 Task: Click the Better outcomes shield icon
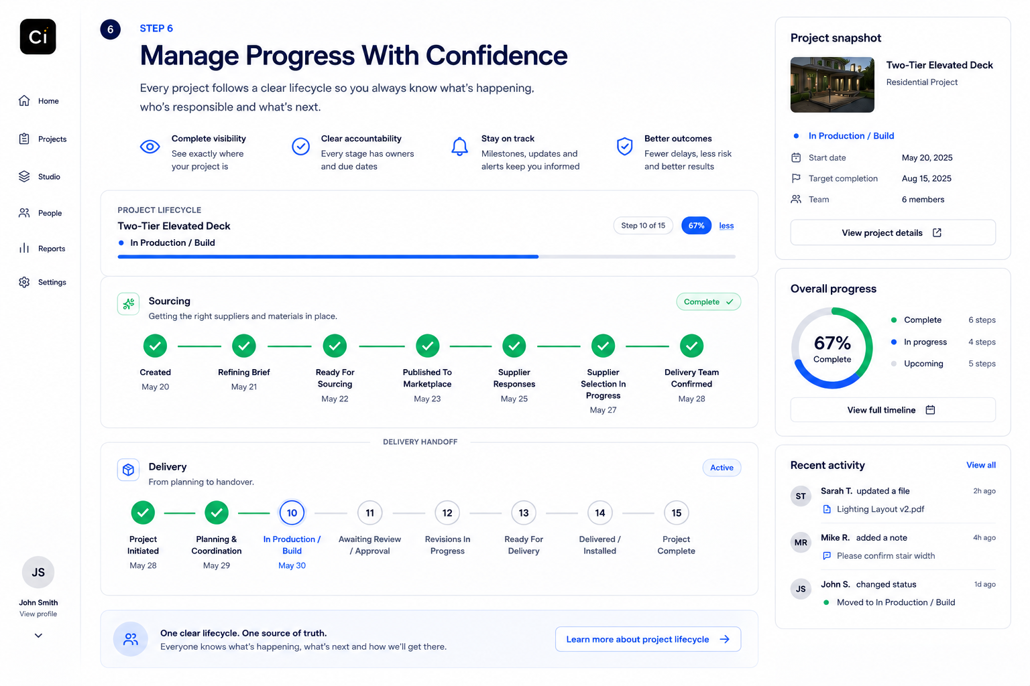(x=625, y=146)
